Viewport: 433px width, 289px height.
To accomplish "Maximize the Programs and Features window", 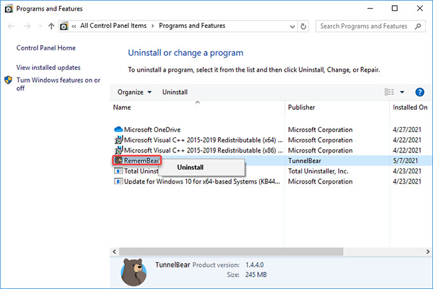I will [x=395, y=8].
